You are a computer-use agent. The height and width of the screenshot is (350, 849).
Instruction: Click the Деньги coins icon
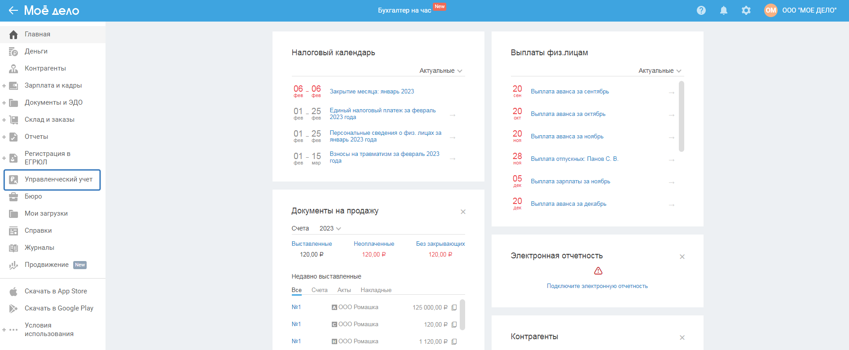13,52
